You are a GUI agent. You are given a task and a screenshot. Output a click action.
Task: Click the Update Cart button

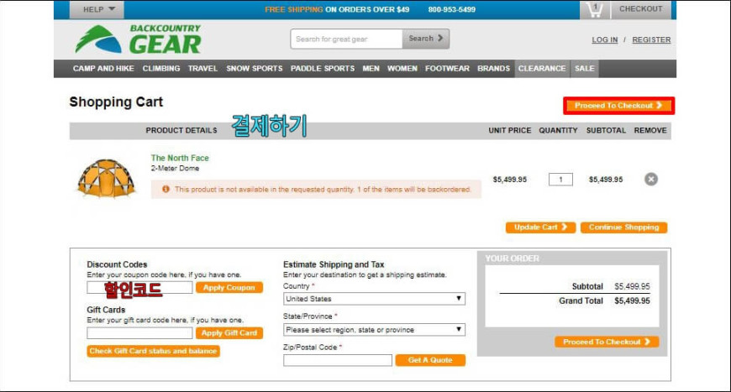tap(541, 227)
